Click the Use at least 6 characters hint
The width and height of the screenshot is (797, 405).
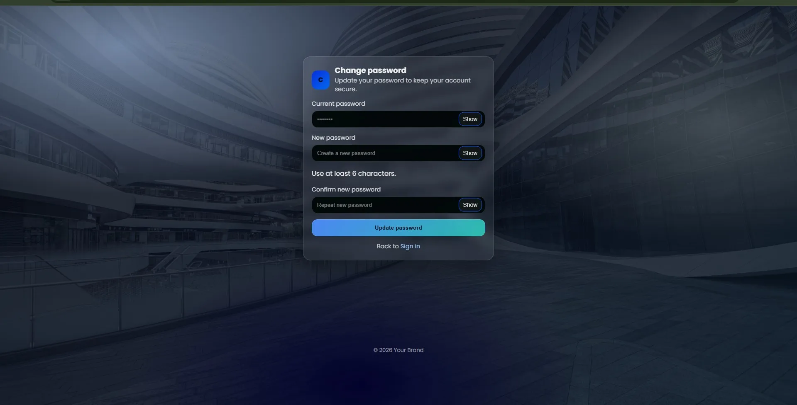pyautogui.click(x=354, y=174)
